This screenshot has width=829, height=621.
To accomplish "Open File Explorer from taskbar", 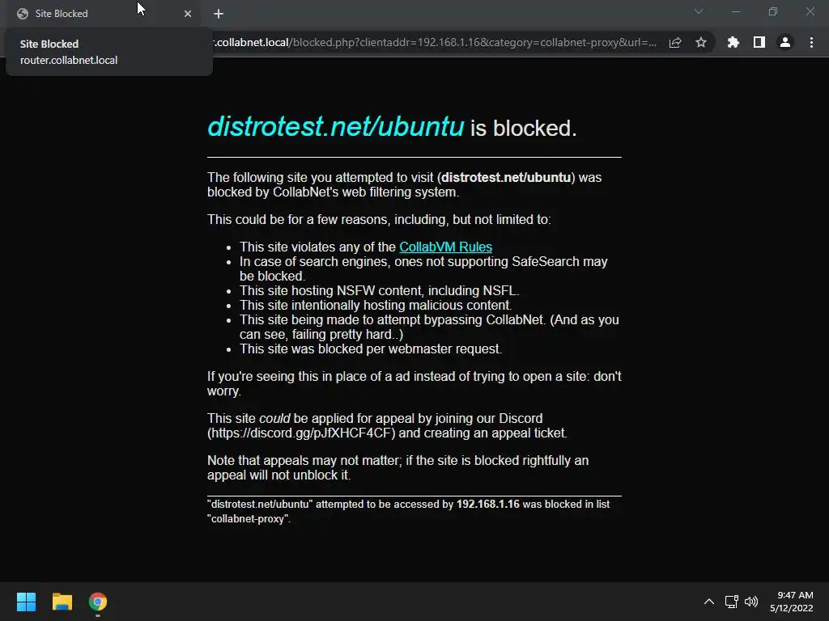I will tap(62, 602).
